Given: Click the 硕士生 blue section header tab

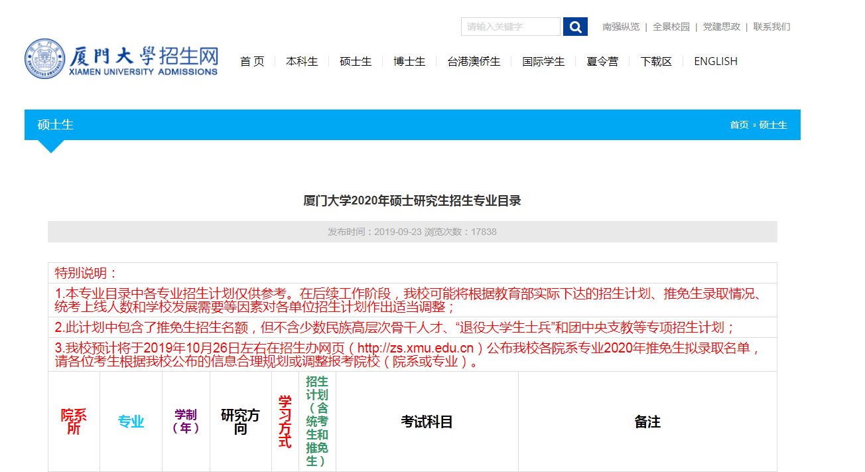Looking at the screenshot, I should [56, 125].
